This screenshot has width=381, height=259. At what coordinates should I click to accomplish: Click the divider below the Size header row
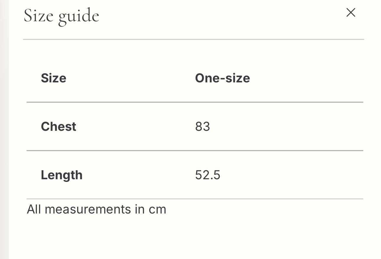(x=195, y=102)
